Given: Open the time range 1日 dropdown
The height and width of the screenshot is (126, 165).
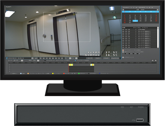Looking at the screenshot, I should click(x=36, y=60).
